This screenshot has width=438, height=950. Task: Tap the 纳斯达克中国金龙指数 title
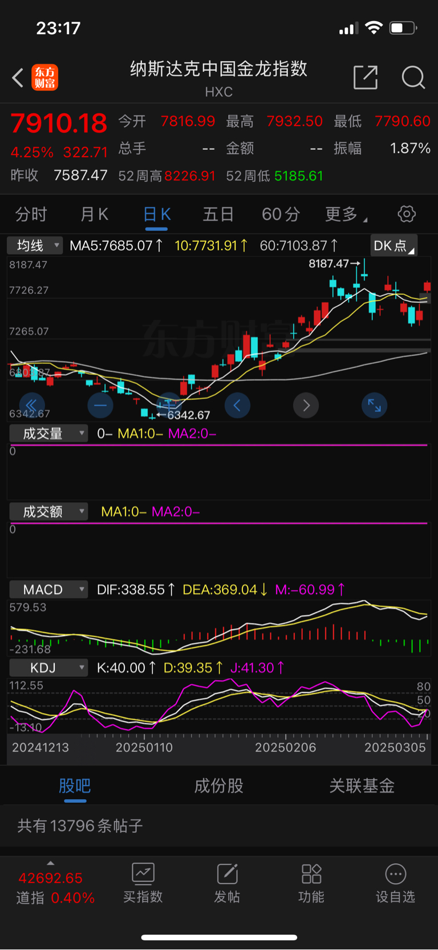[x=219, y=69]
